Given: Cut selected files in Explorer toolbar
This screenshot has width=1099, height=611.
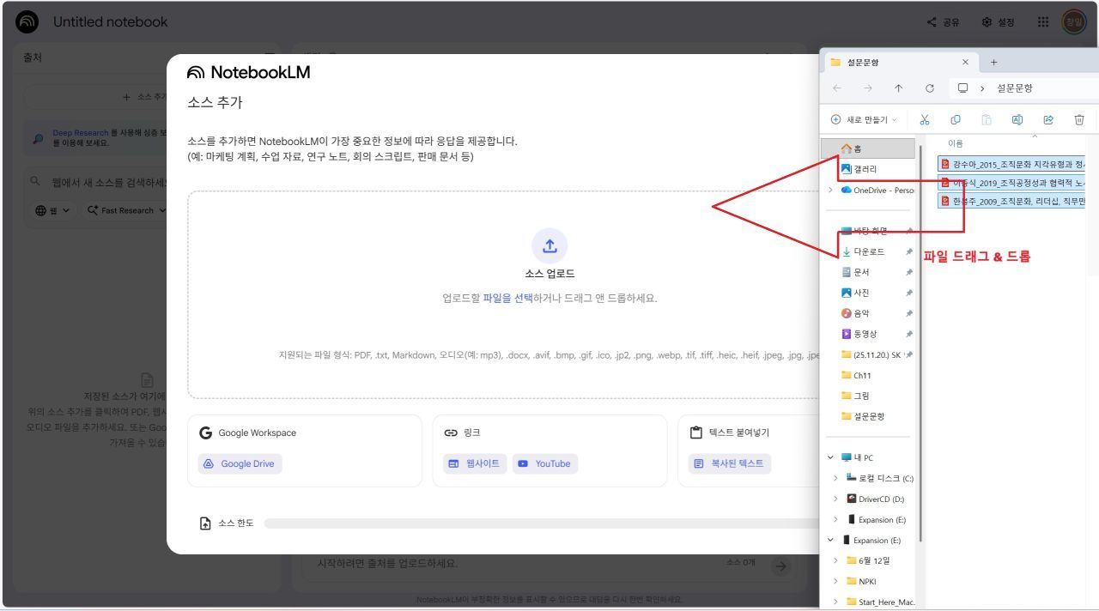Looking at the screenshot, I should click(x=925, y=120).
